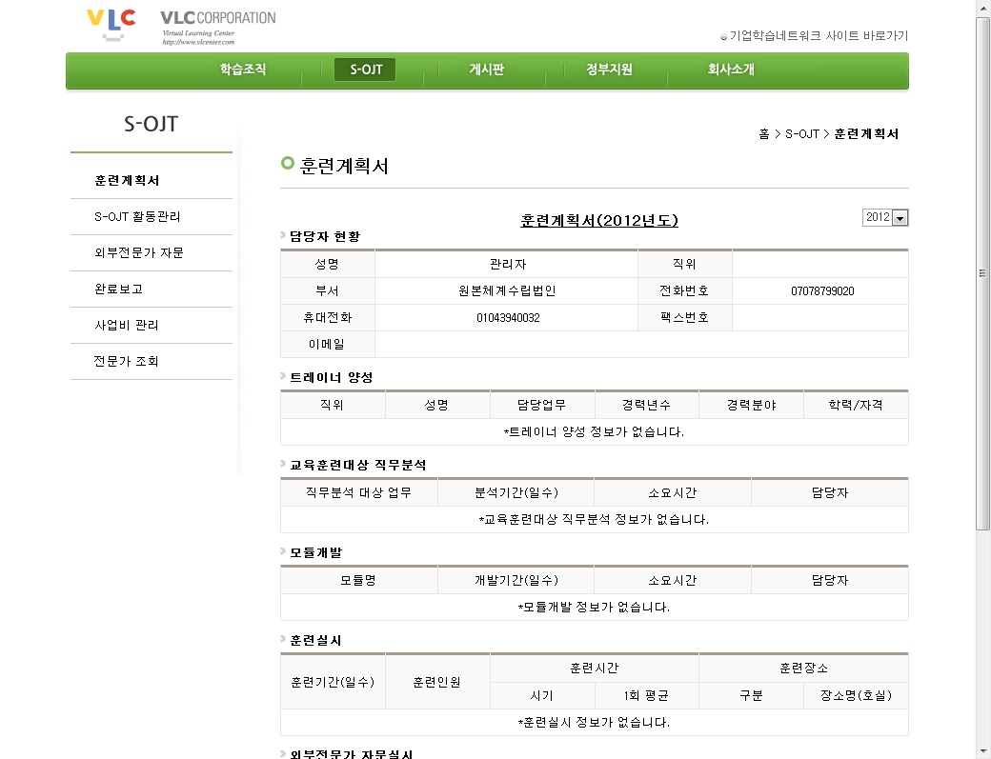The image size is (991, 759).
Task: Open the 회사소개 menu
Action: pyautogui.click(x=731, y=70)
